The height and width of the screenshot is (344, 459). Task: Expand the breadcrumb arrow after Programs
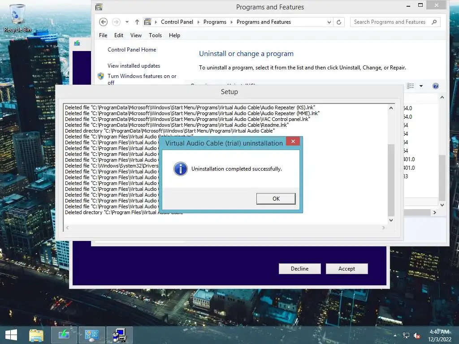click(231, 22)
